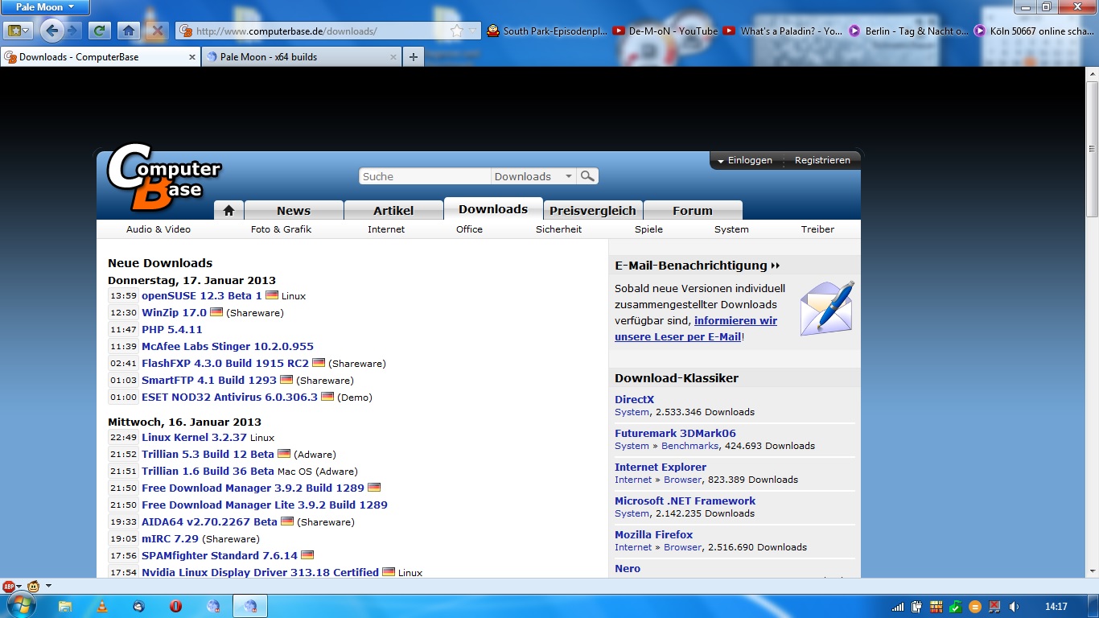The image size is (1099, 618).
Task: Open the Treiber category
Action: pyautogui.click(x=817, y=229)
